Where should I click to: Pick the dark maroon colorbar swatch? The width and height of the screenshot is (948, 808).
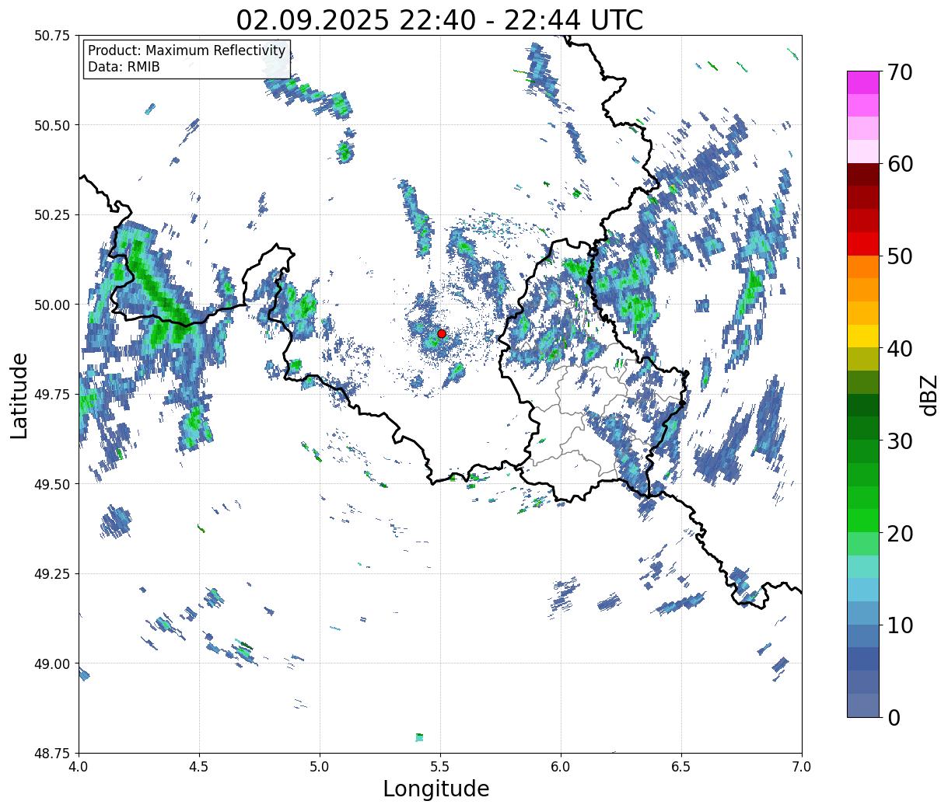coord(863,174)
